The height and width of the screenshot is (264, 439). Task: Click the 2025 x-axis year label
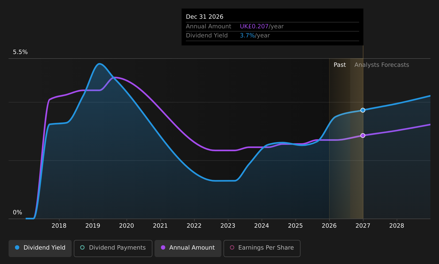pos(295,226)
